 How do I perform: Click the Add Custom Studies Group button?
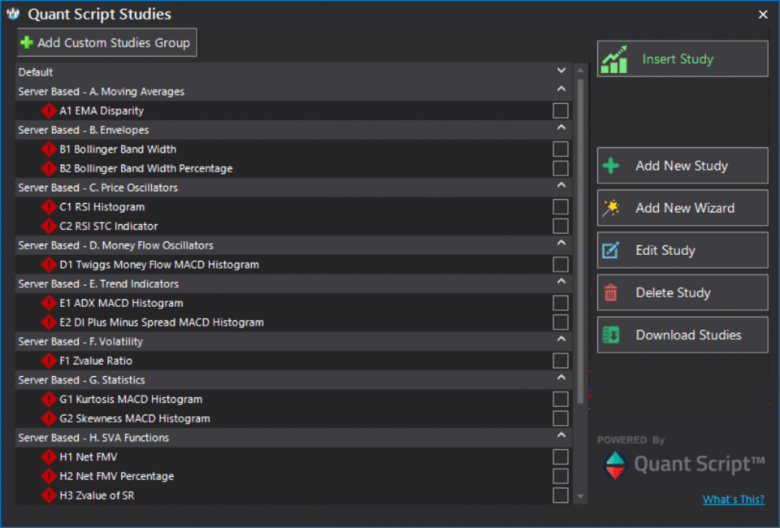point(107,42)
